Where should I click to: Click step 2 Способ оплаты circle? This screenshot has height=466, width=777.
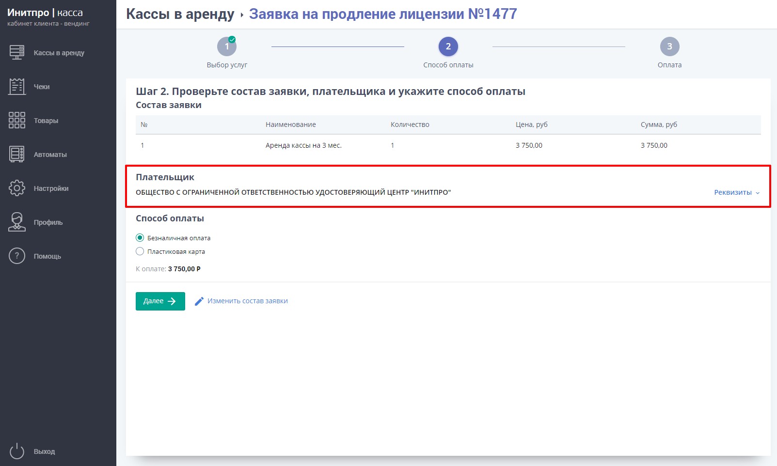448,47
